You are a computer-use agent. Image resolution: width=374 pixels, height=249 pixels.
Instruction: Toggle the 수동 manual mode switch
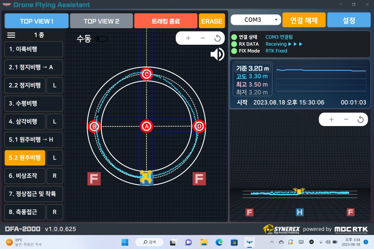coord(102,39)
